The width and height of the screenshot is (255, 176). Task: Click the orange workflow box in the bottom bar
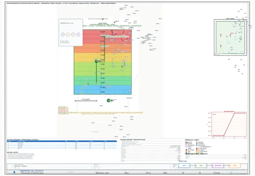(235, 166)
